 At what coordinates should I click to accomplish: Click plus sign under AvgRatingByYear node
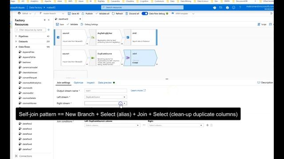(122, 44)
